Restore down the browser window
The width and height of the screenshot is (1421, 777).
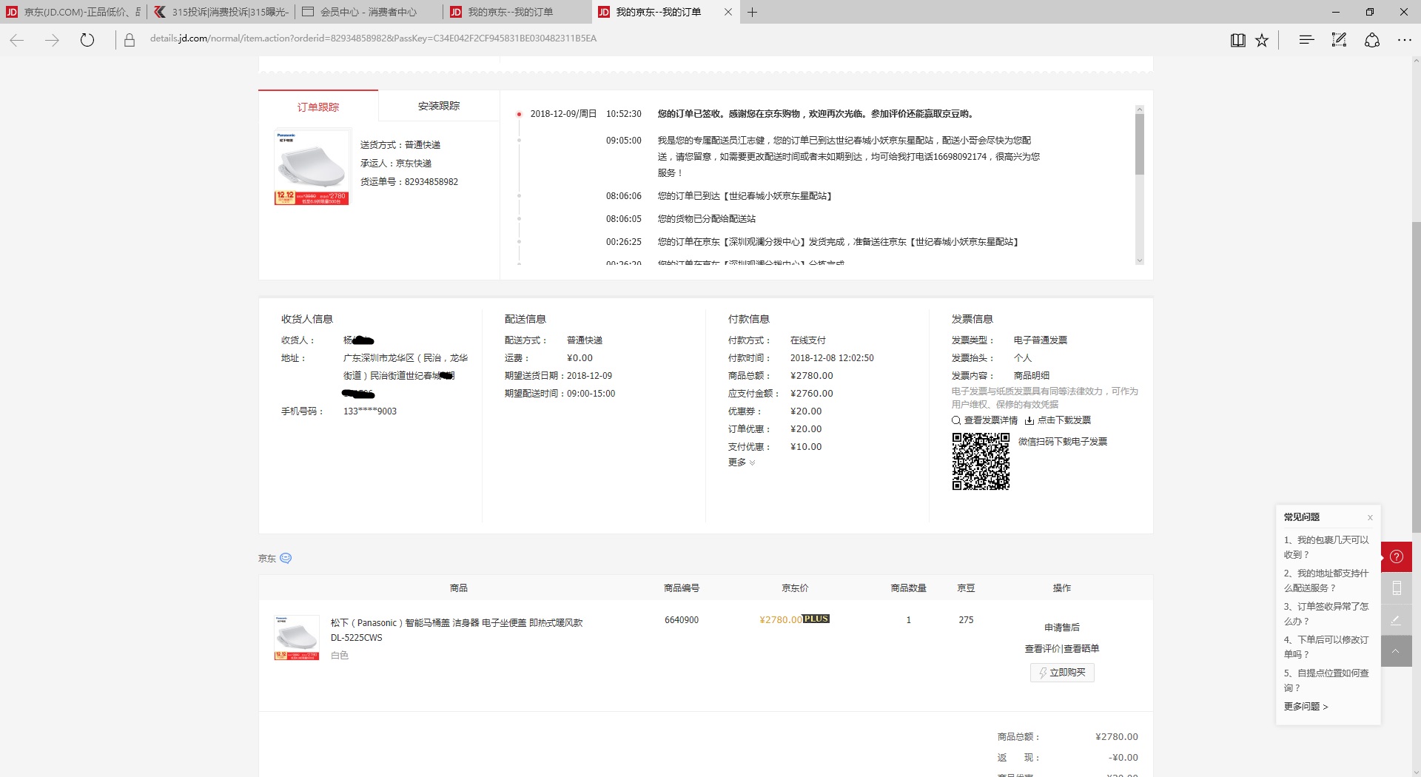(x=1370, y=12)
